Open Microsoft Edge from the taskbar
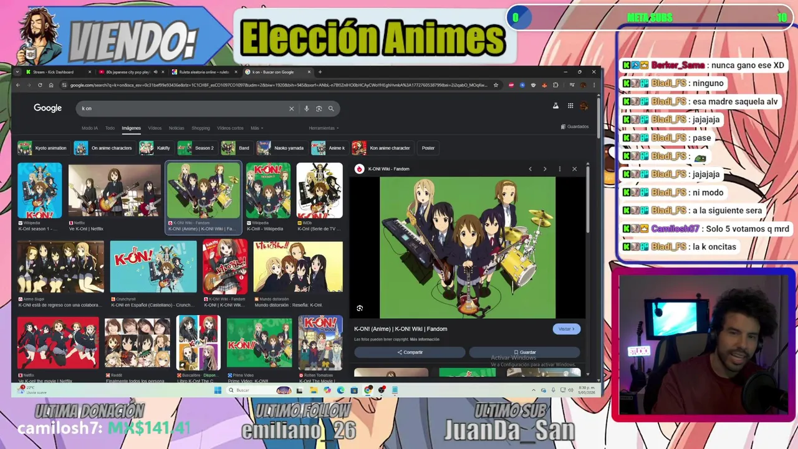This screenshot has width=798, height=449. click(340, 390)
